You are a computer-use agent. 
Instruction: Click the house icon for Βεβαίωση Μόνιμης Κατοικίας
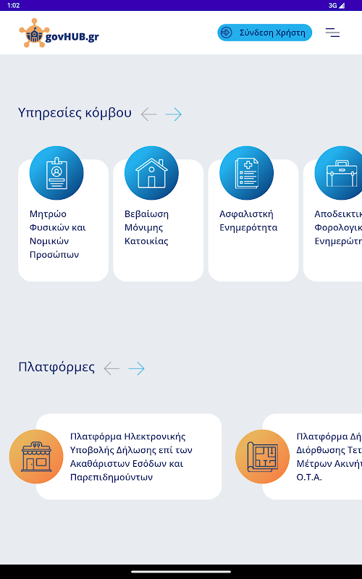(x=151, y=173)
